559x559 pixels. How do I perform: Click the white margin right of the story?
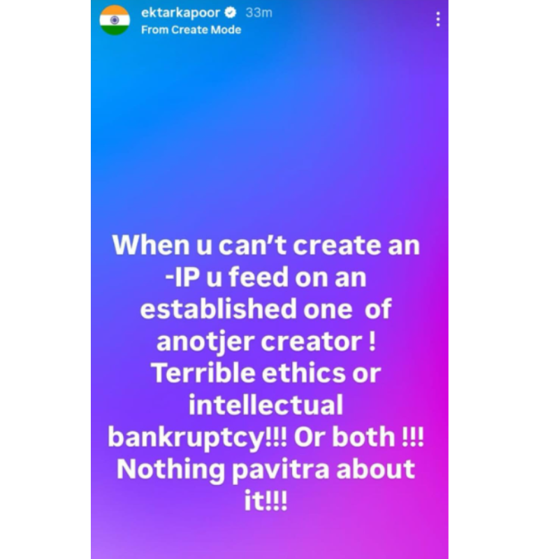pyautogui.click(x=503, y=279)
